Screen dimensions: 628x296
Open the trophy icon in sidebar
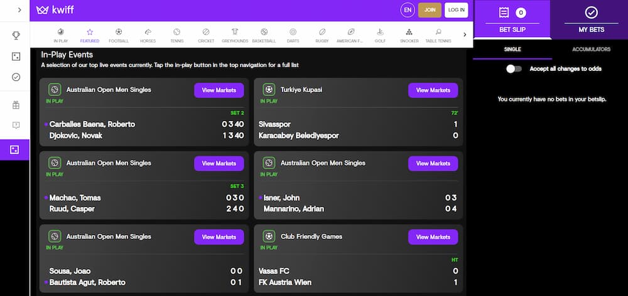pyautogui.click(x=16, y=36)
